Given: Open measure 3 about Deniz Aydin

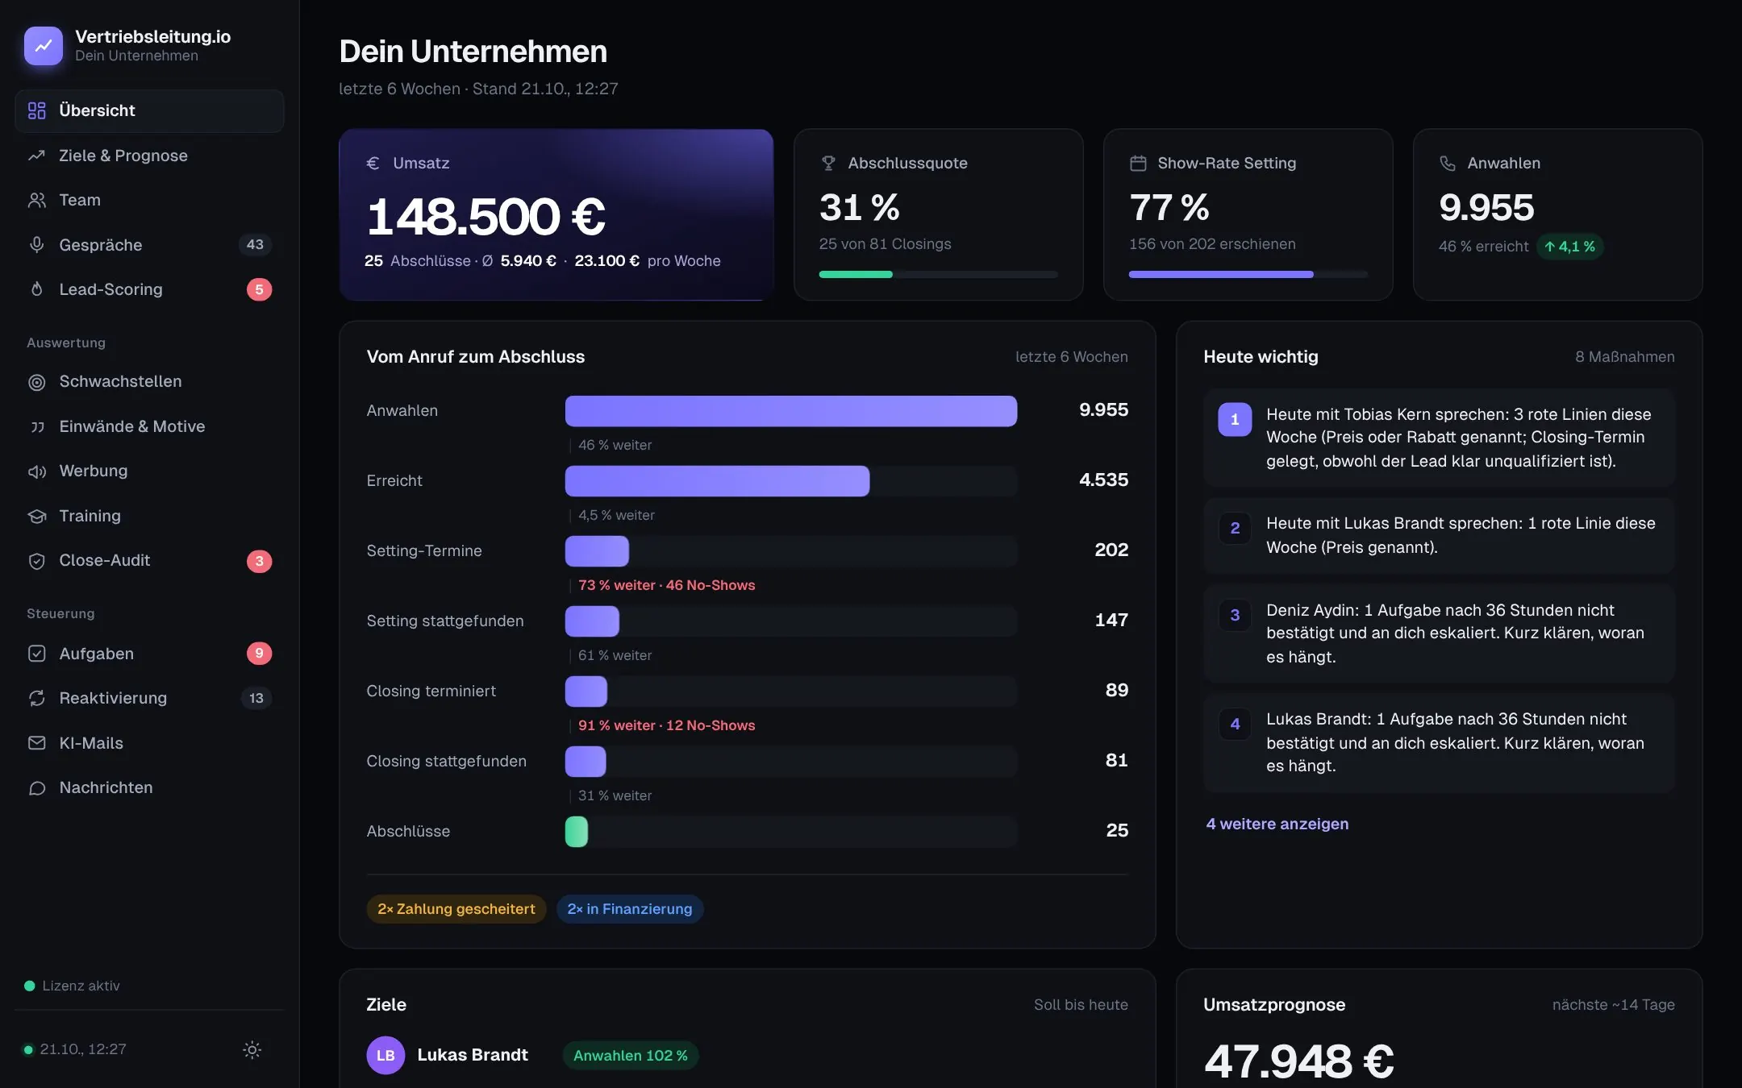Looking at the screenshot, I should (1440, 633).
